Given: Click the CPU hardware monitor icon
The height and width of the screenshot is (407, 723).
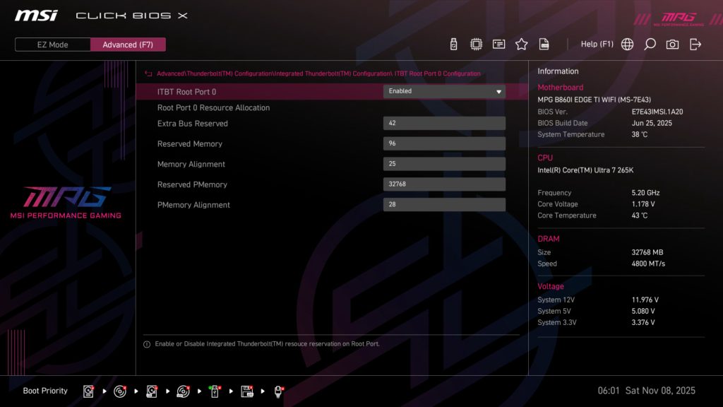Looking at the screenshot, I should (476, 43).
